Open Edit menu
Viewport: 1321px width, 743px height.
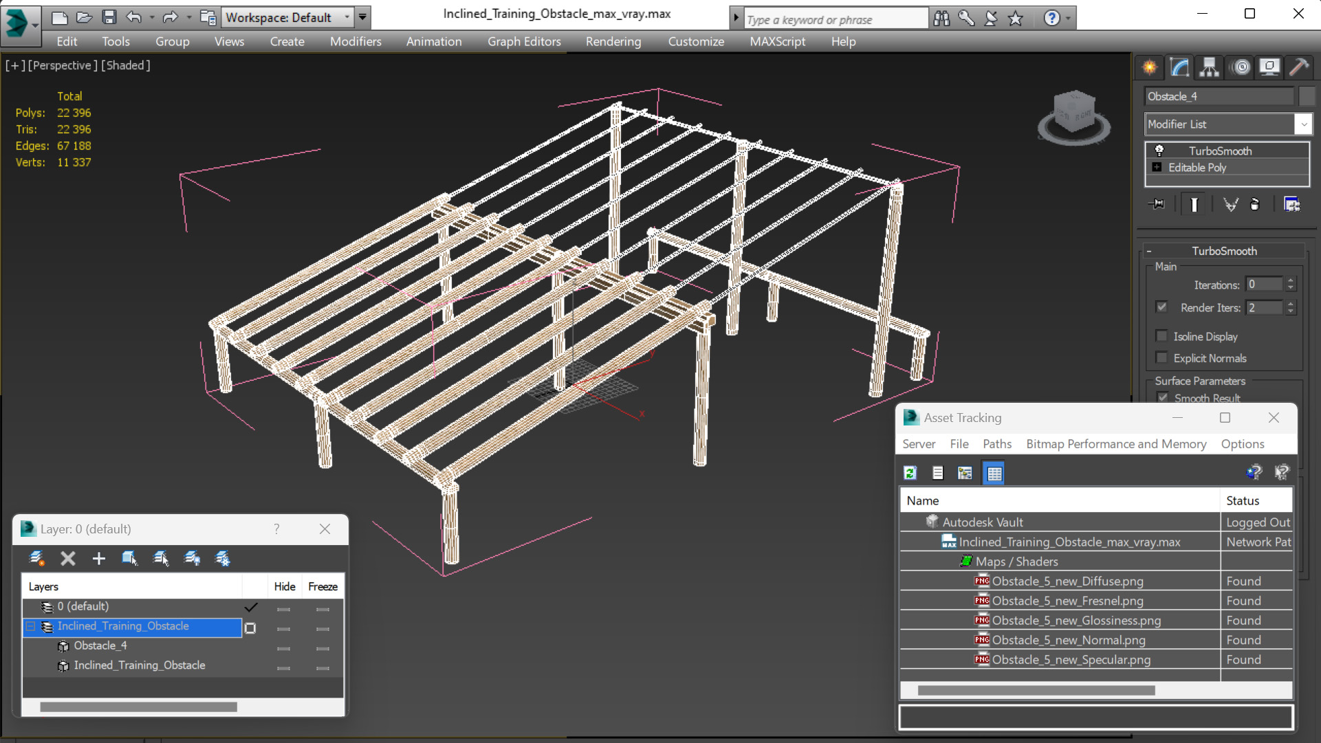tap(67, 41)
